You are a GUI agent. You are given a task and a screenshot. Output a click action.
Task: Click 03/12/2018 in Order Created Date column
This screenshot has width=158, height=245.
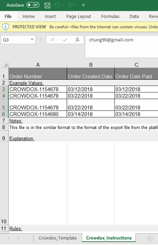click(x=91, y=89)
